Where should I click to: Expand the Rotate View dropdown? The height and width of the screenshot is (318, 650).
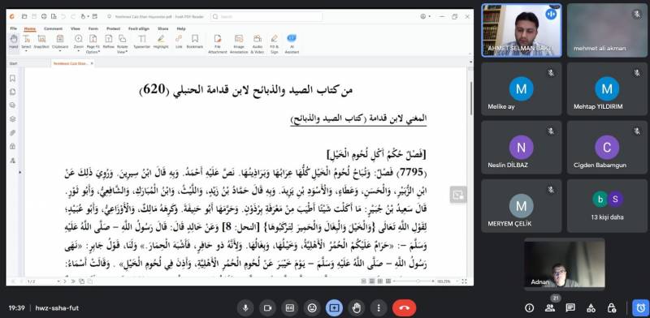(123, 45)
